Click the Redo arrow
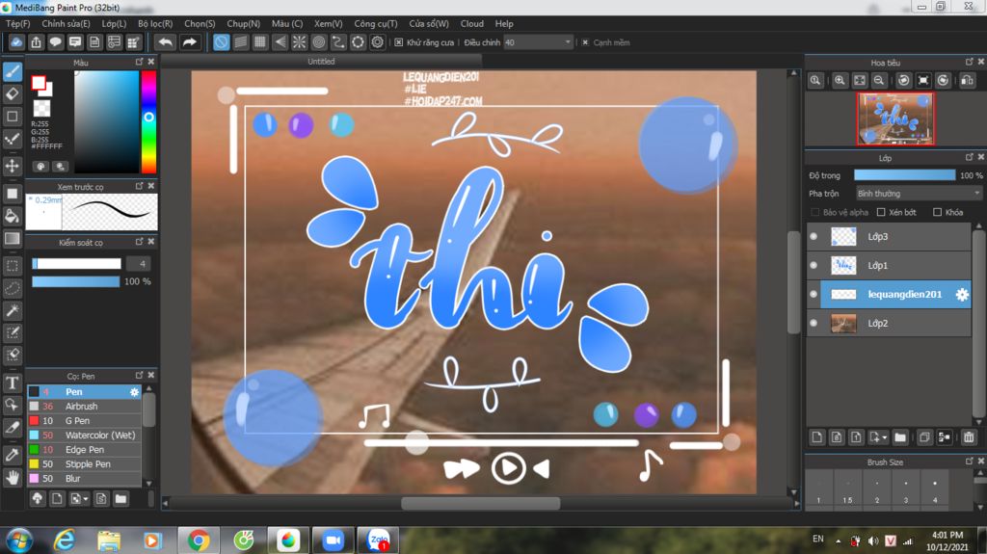987x554 pixels. [189, 42]
